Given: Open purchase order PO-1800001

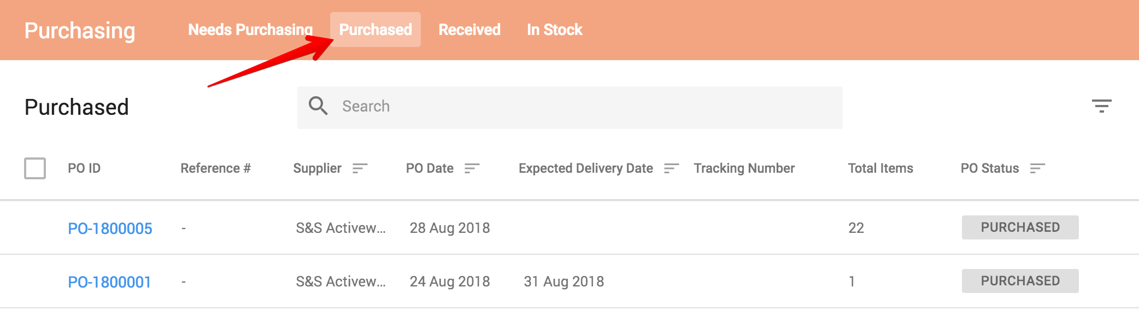Looking at the screenshot, I should tap(110, 282).
